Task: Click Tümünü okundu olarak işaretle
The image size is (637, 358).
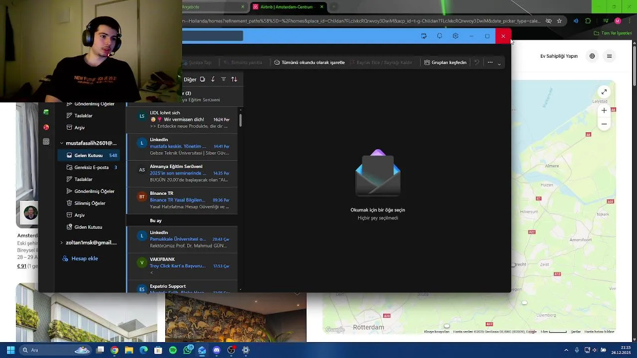Action: (309, 62)
